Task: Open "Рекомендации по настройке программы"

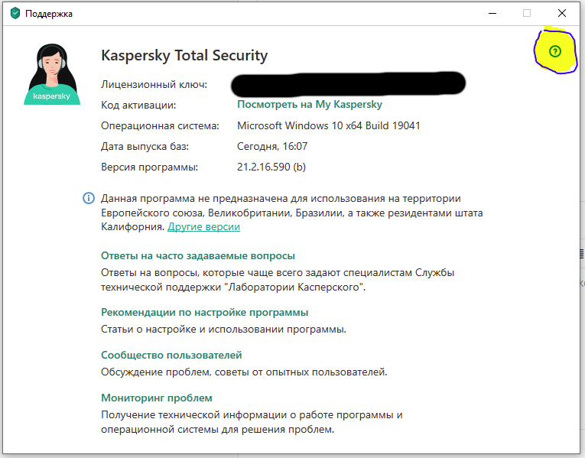Action: 204,313
